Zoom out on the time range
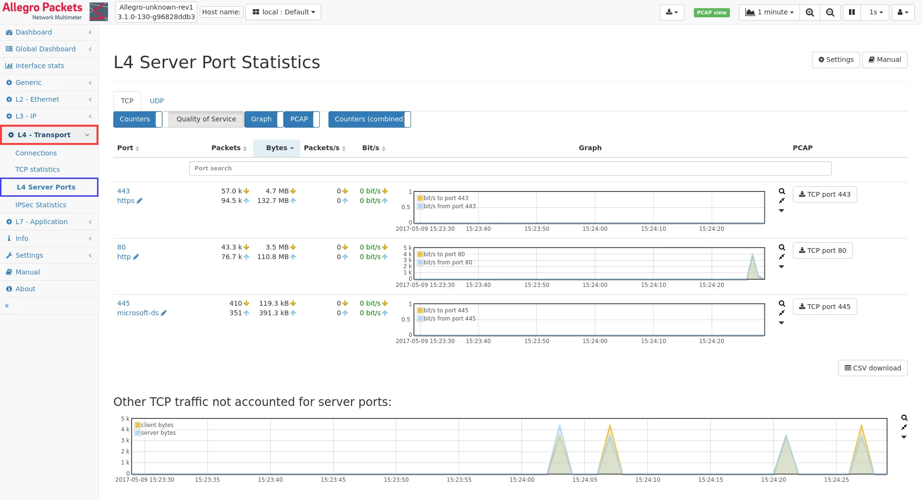The width and height of the screenshot is (922, 500). (x=830, y=12)
